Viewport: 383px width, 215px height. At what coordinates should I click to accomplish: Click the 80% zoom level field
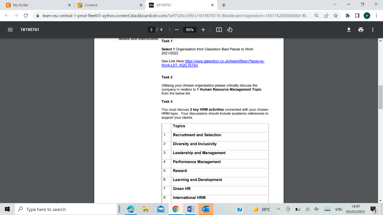[x=190, y=29]
